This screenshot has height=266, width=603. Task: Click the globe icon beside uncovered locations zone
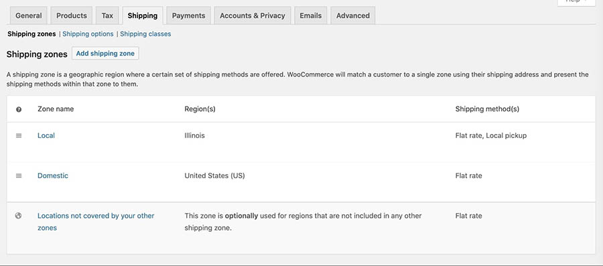tap(18, 216)
